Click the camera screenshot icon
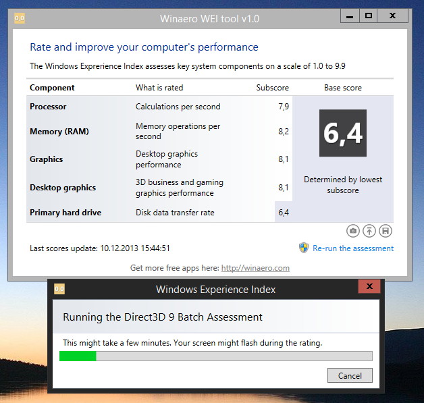The image size is (424, 403). pos(353,231)
